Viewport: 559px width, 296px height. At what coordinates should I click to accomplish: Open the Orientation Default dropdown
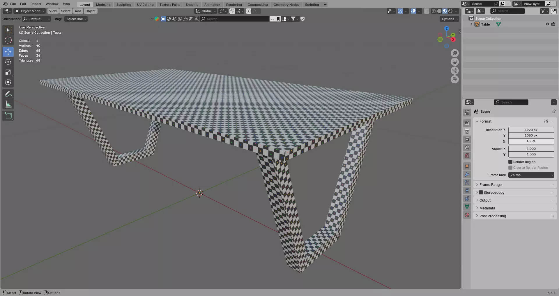tap(37, 19)
